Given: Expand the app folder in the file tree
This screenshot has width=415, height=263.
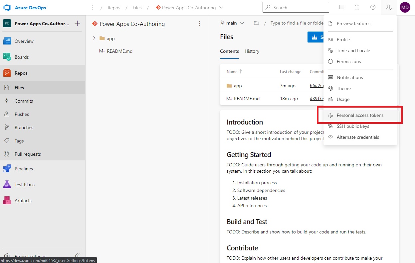Looking at the screenshot, I should tap(94, 38).
